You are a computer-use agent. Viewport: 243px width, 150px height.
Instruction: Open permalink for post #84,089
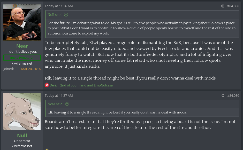coord(233,96)
